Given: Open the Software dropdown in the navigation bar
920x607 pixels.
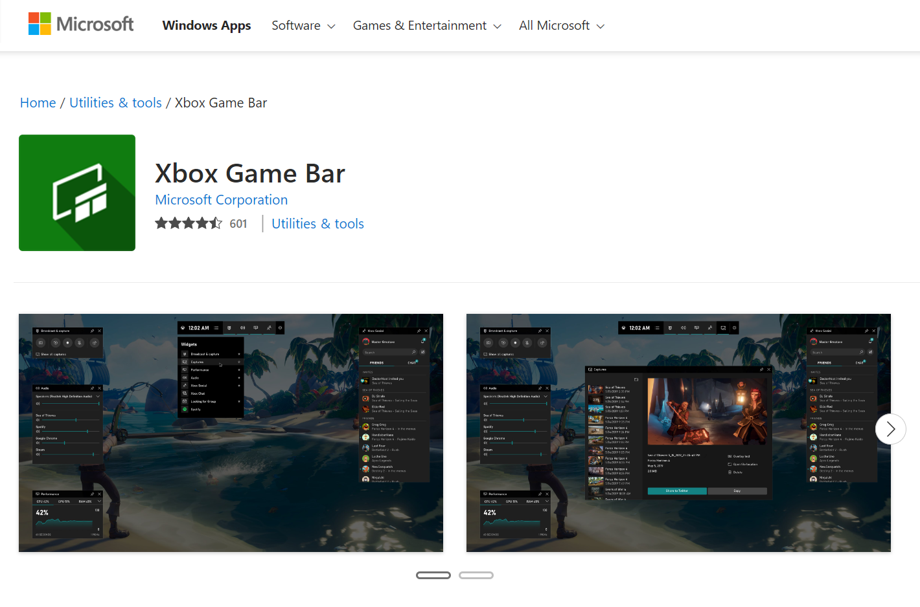Looking at the screenshot, I should point(303,25).
